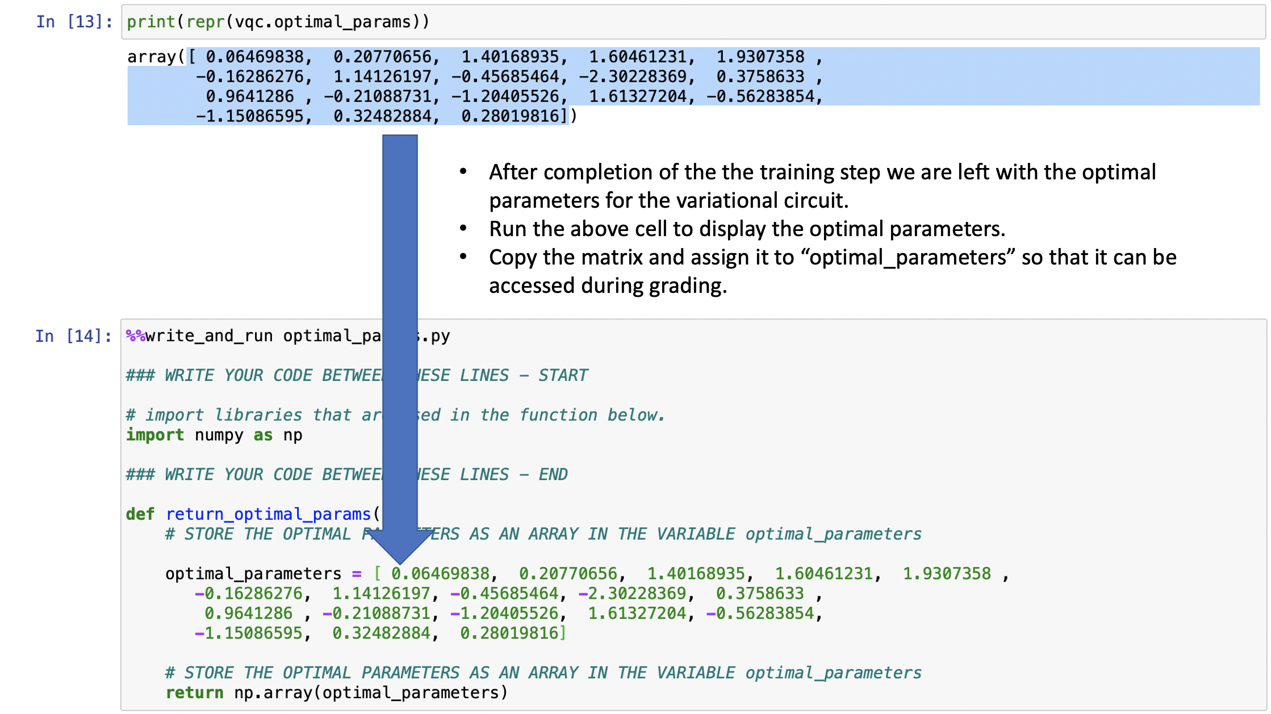The height and width of the screenshot is (714, 1271).
Task: Click value 1.9307358 in code cell
Action: 946,574
